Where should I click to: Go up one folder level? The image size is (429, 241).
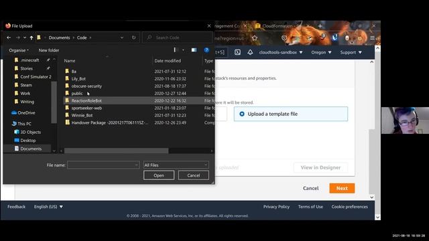(x=32, y=37)
